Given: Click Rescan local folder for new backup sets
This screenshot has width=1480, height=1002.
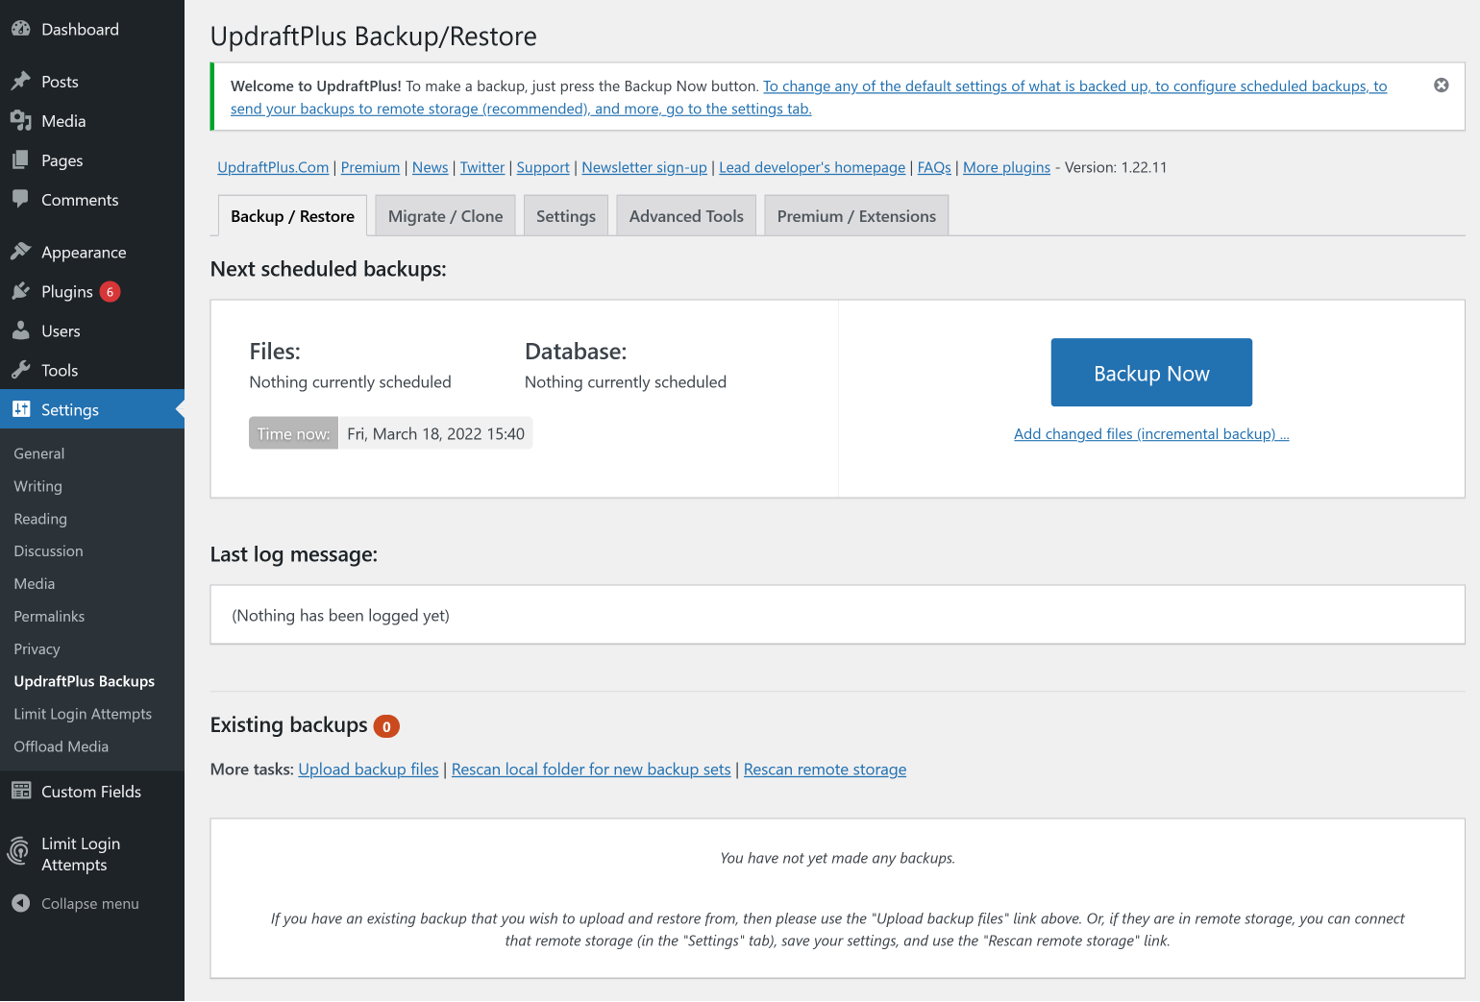Looking at the screenshot, I should (x=591, y=770).
